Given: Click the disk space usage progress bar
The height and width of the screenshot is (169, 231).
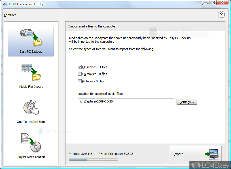Looking at the screenshot, I should (94, 160).
